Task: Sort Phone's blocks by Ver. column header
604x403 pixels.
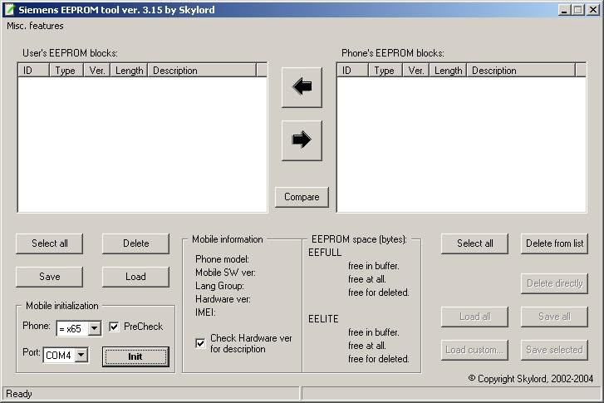Action: [x=416, y=71]
